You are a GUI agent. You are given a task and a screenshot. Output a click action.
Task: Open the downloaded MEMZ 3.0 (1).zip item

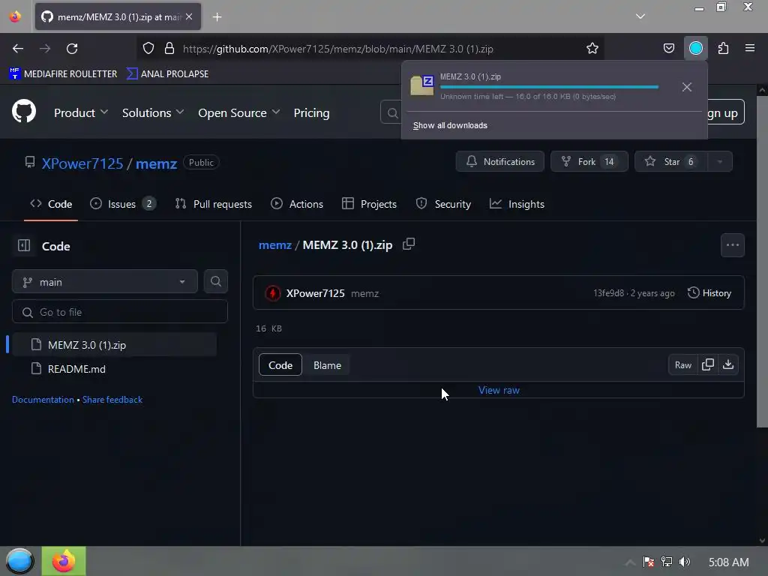[x=538, y=86]
